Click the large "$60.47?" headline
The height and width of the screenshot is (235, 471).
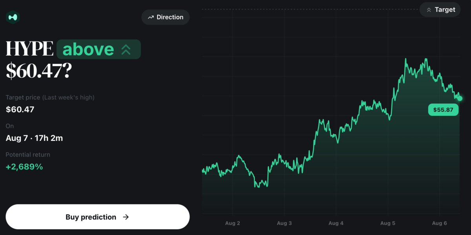click(38, 71)
